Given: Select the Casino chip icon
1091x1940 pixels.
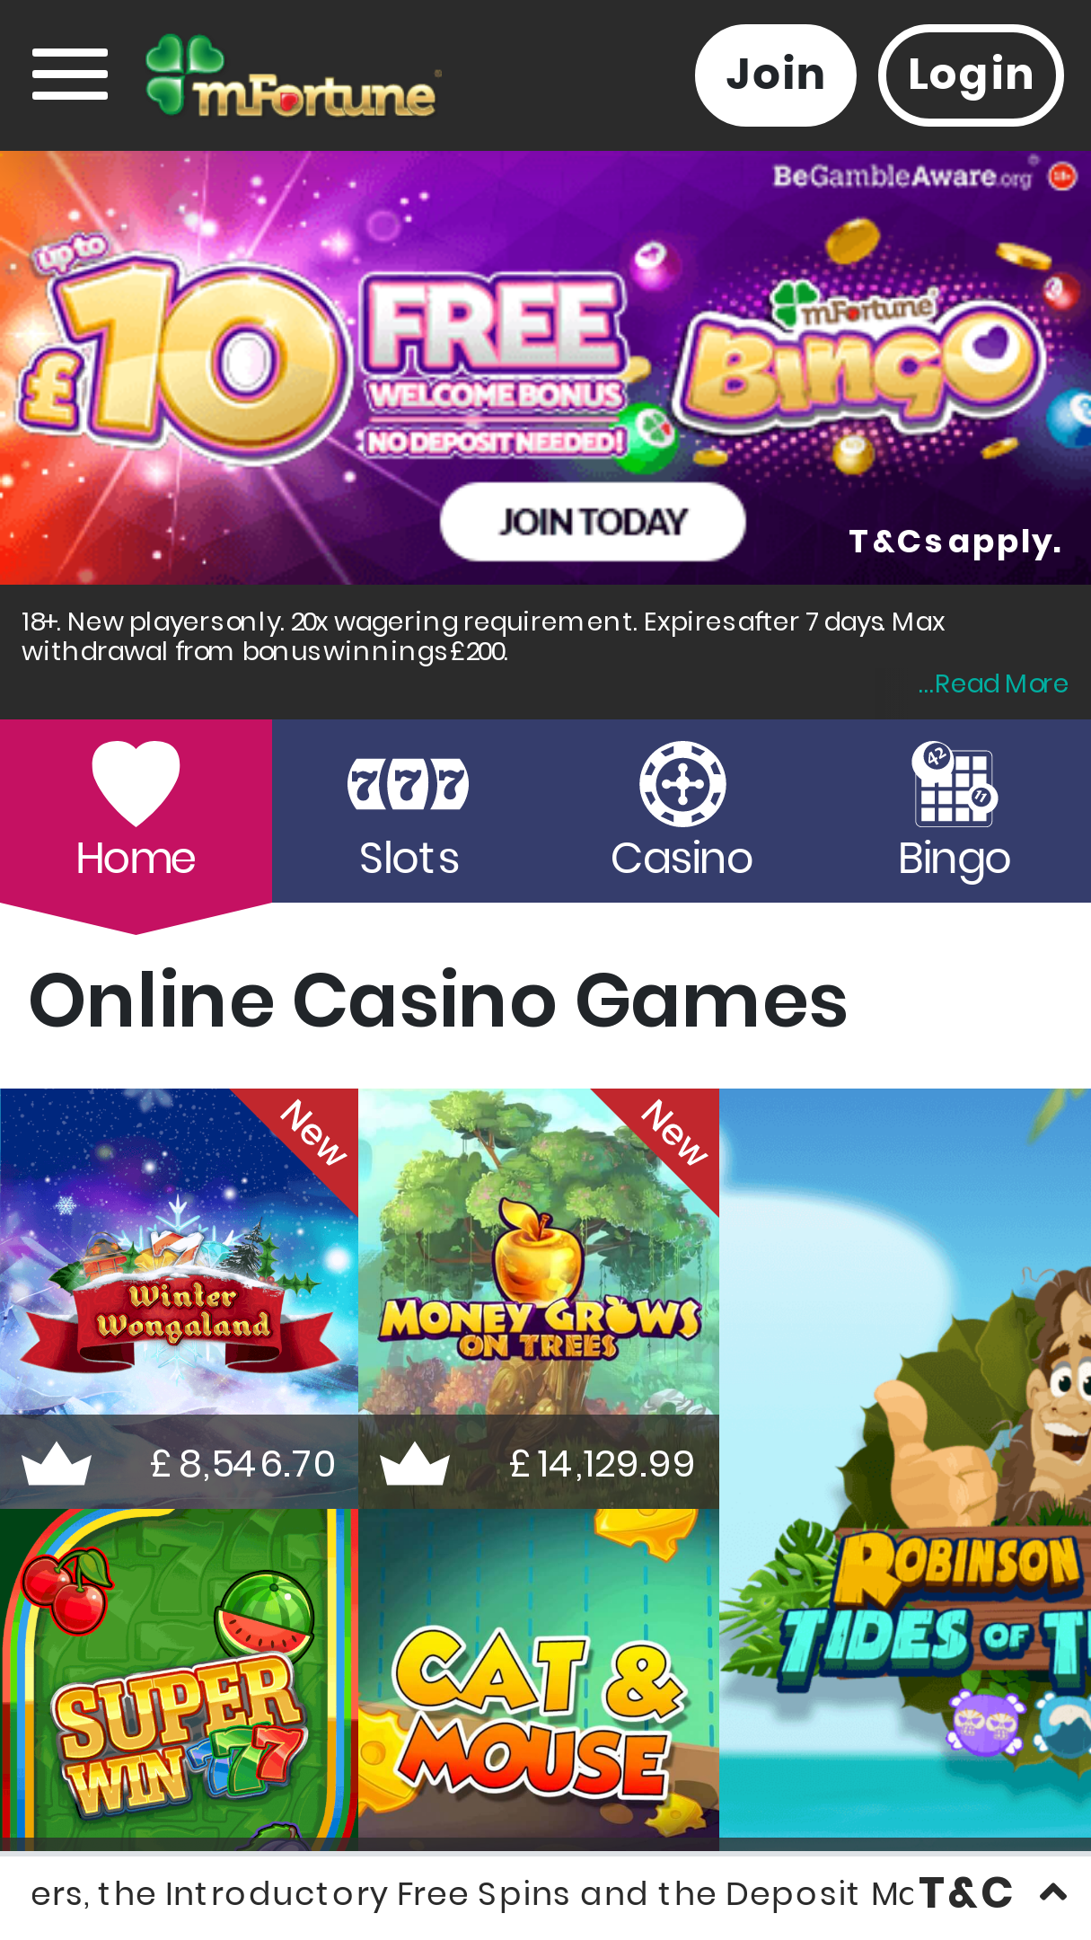Looking at the screenshot, I should coord(682,783).
